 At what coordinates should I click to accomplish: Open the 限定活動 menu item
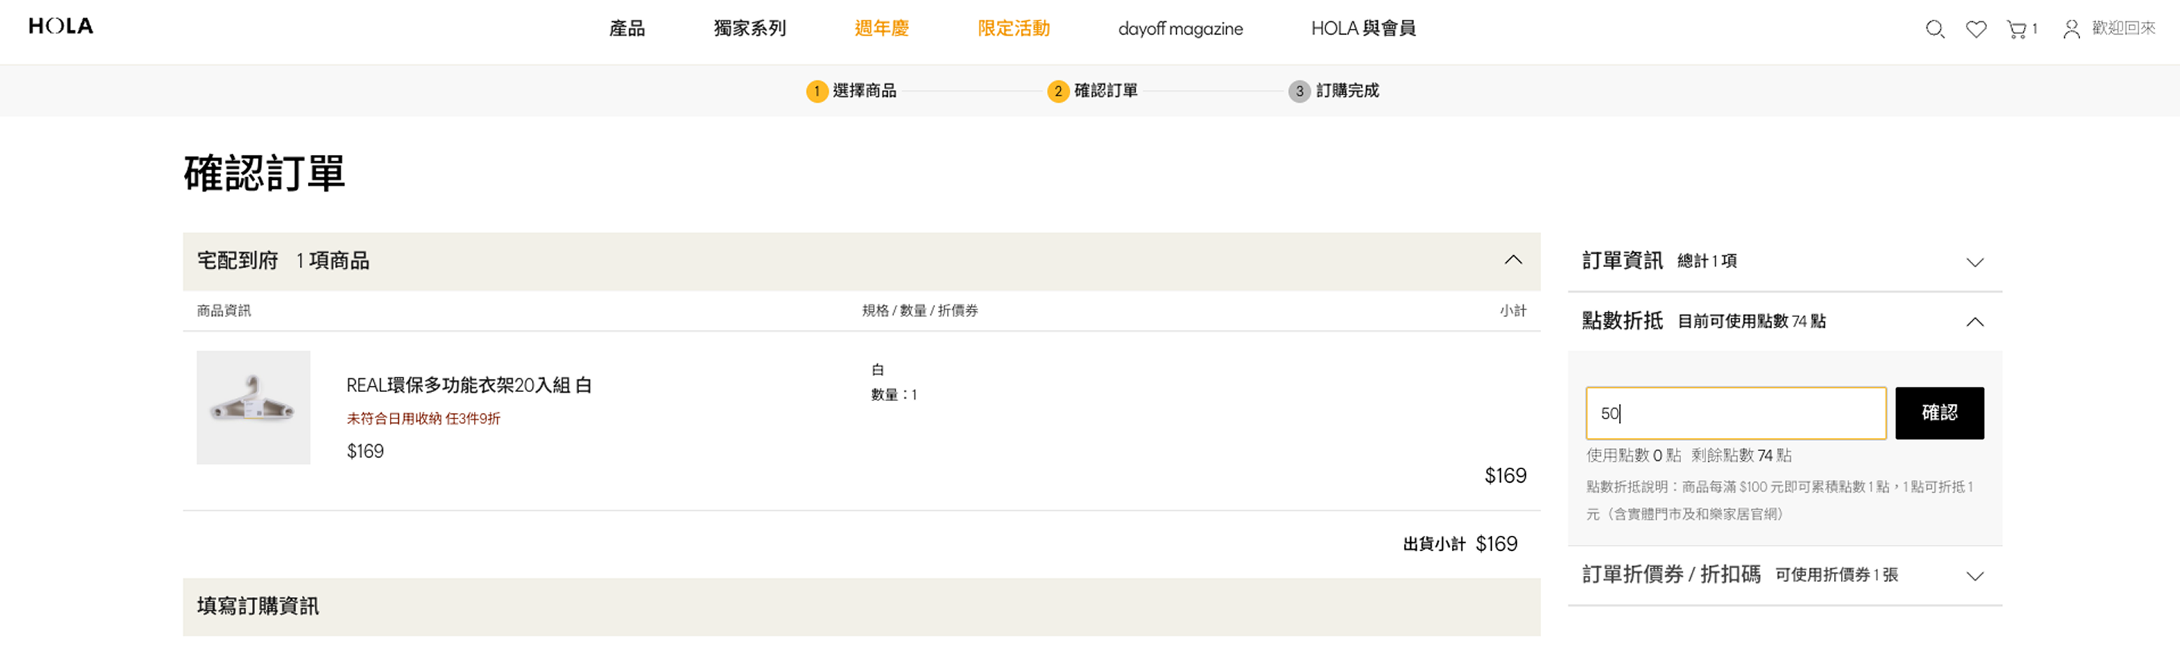[x=1013, y=29]
